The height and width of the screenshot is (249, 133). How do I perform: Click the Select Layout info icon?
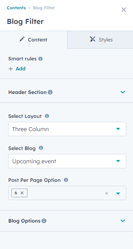coord(47,116)
